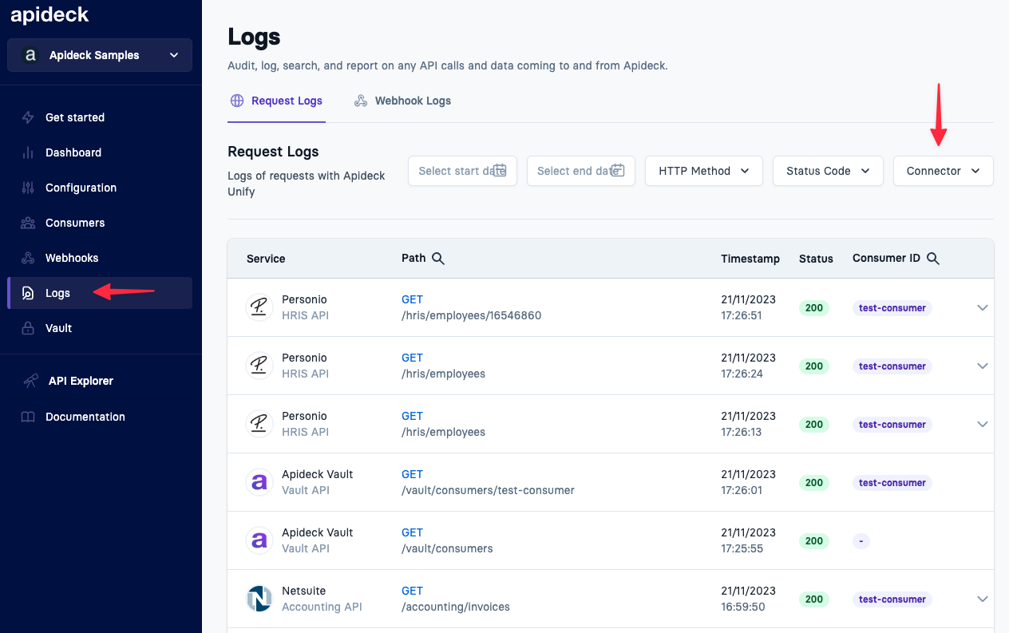Click the dash consumer tag in 17:25:55 row
This screenshot has width=1009, height=633.
tap(861, 541)
